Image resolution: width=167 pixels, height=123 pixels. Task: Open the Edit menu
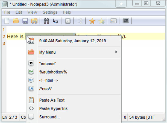19,12
